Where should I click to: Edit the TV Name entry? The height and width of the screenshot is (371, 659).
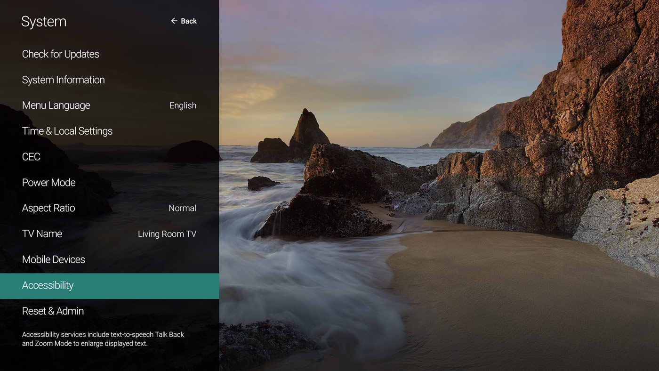(109, 234)
